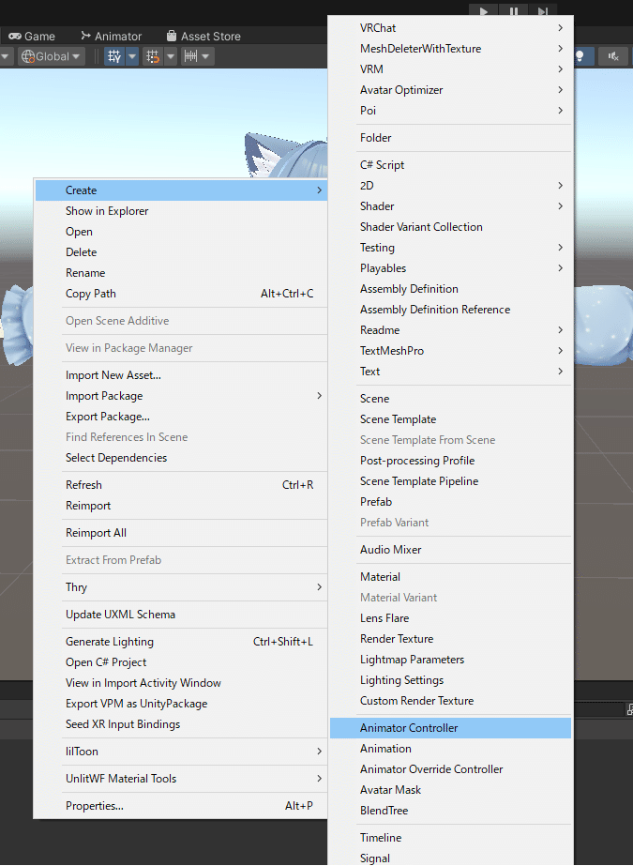
Task: Choose Assembly Definition entry
Action: point(450,289)
